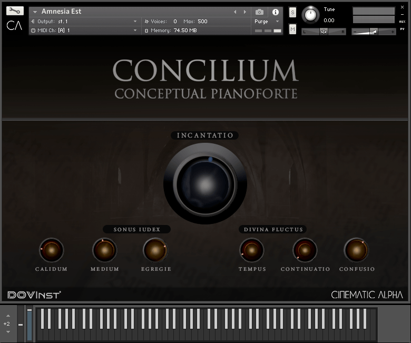
Task: Open the wrench instrument edit mode
Action: point(15,11)
